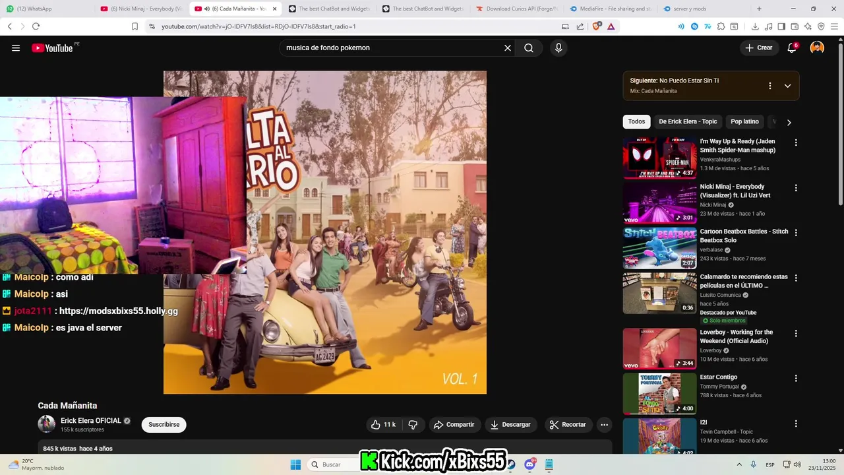Start voice search with microphone
This screenshot has height=475, width=844.
point(558,47)
